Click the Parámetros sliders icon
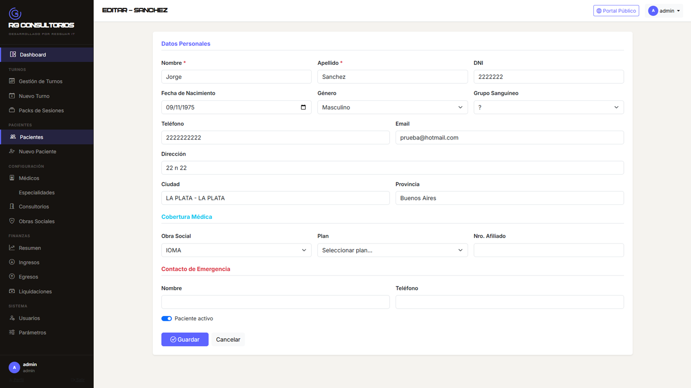Image resolution: width=691 pixels, height=388 pixels. coord(12,332)
